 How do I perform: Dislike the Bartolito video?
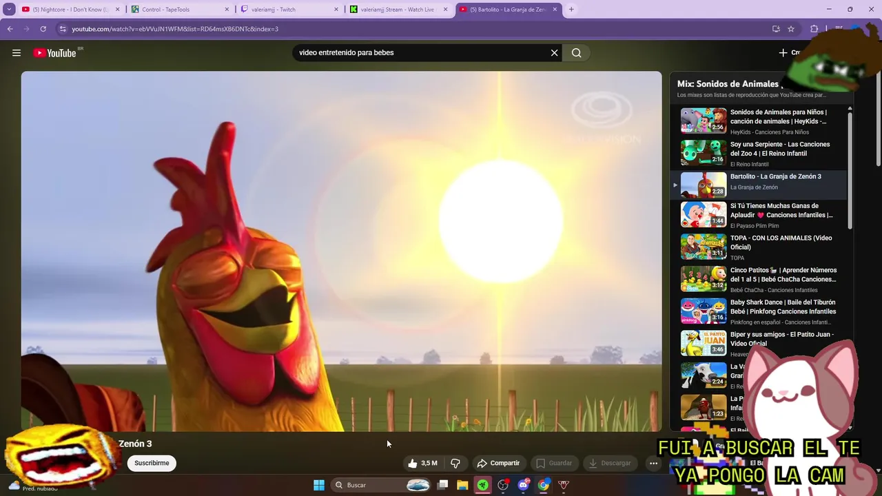click(x=455, y=463)
